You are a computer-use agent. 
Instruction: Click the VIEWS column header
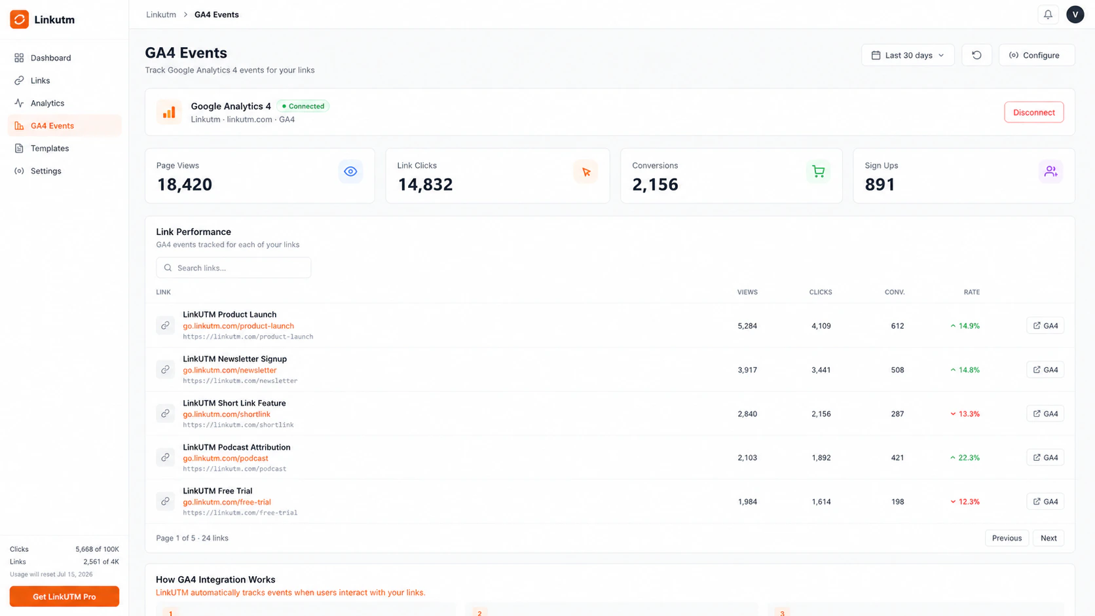(x=747, y=292)
